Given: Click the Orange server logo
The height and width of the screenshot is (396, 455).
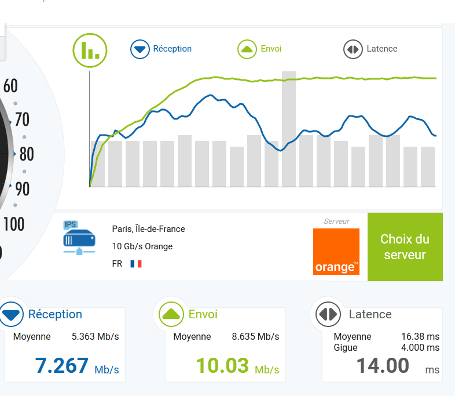Looking at the screenshot, I should (x=336, y=251).
